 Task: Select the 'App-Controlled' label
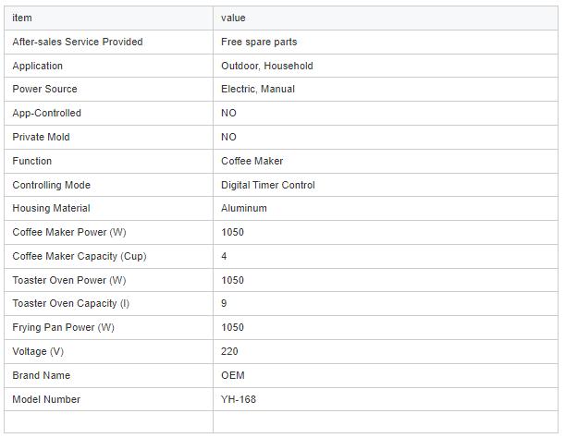pyautogui.click(x=46, y=113)
